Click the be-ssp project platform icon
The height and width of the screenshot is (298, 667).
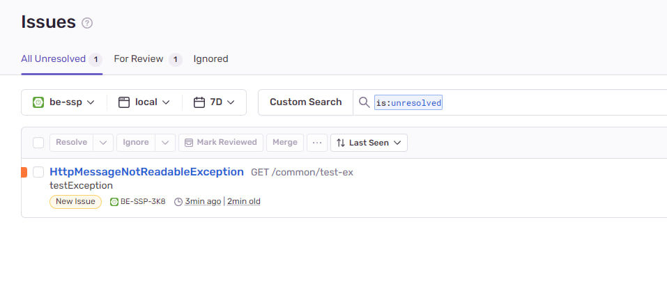[38, 102]
